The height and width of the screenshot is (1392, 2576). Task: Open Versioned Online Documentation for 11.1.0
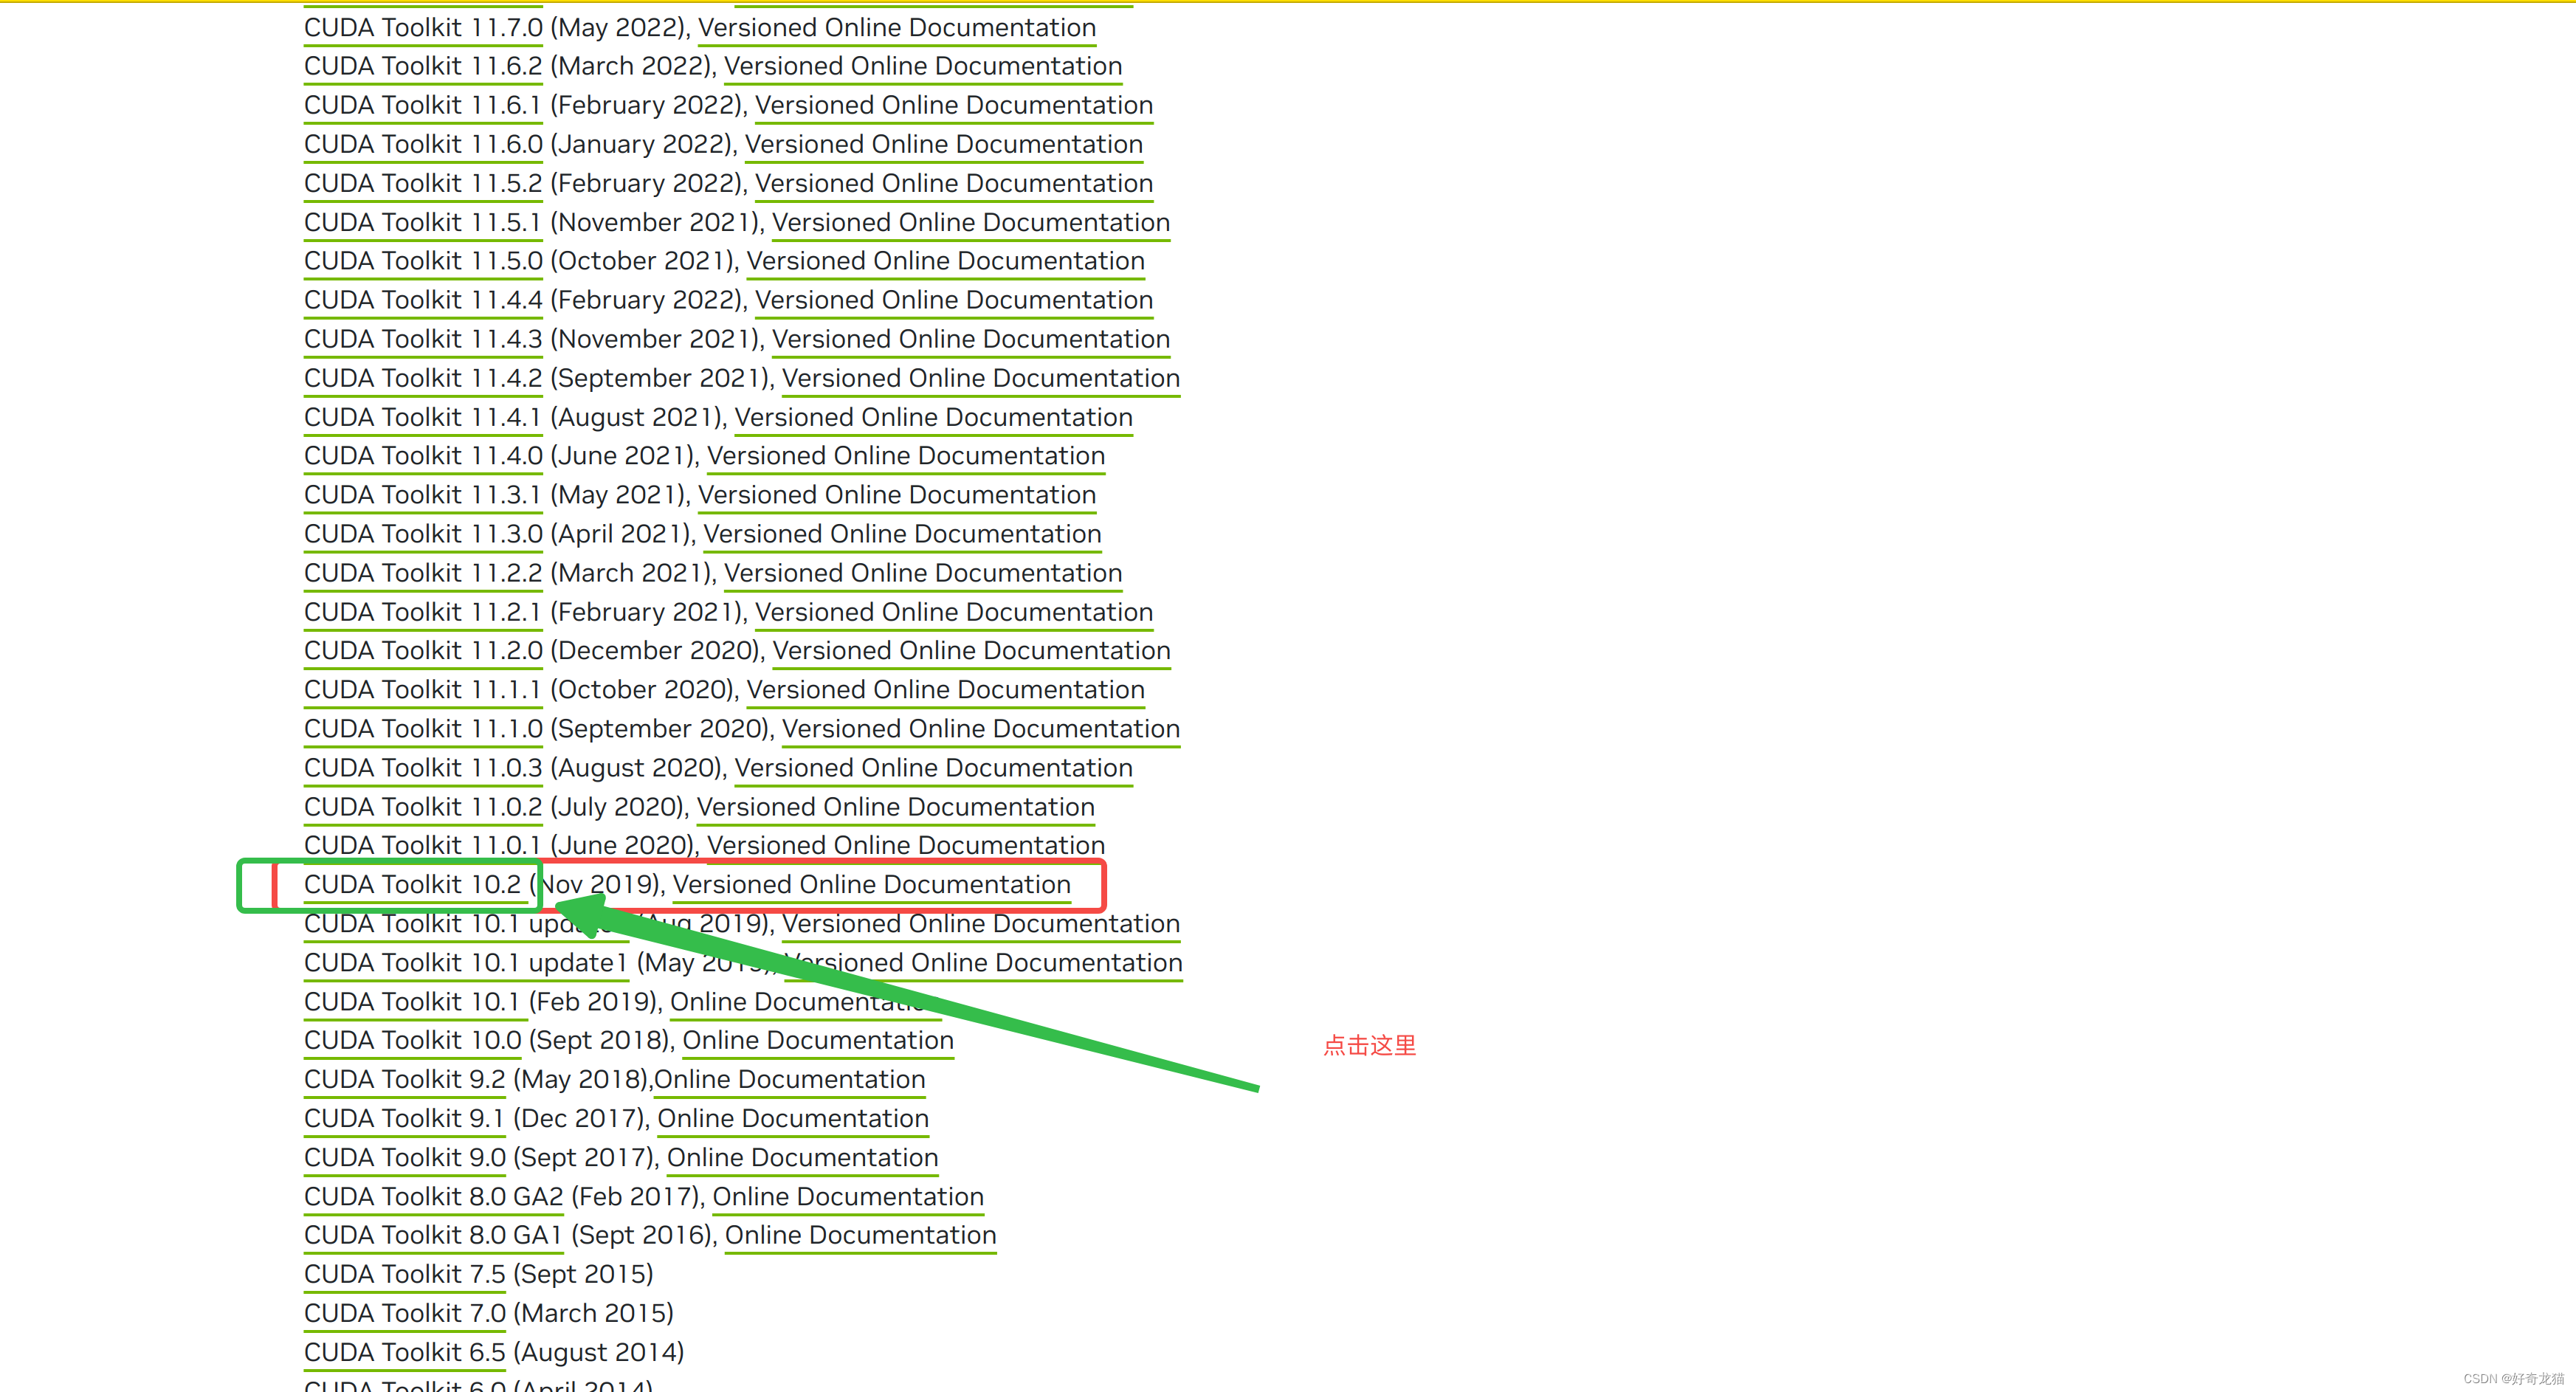[x=981, y=730]
